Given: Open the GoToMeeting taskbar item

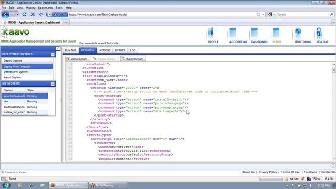Looking at the screenshot, I should click(108, 185).
